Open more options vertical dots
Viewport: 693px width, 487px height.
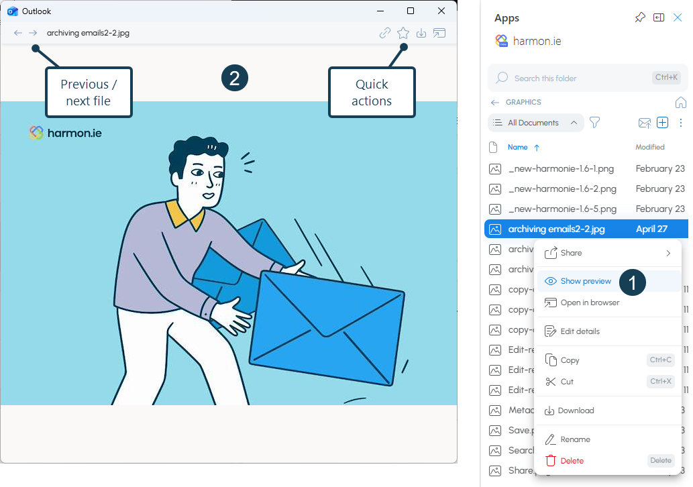pos(681,123)
